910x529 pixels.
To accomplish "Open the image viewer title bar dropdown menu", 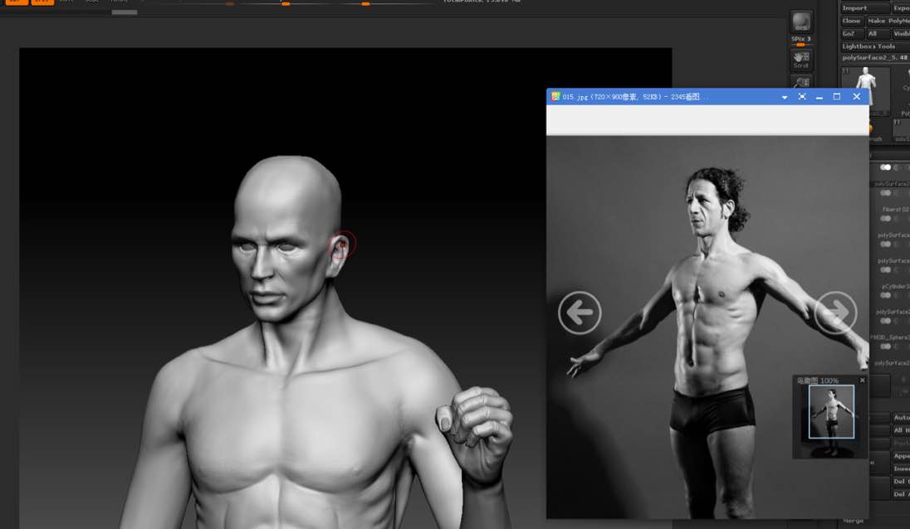I will [x=785, y=97].
